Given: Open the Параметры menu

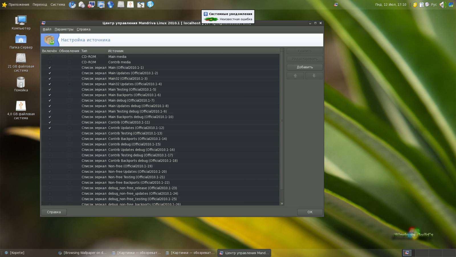Looking at the screenshot, I should pyautogui.click(x=64, y=29).
